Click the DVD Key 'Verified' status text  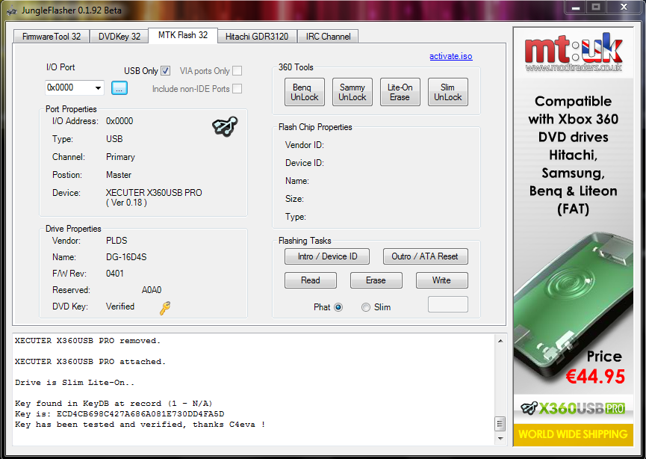tap(120, 306)
